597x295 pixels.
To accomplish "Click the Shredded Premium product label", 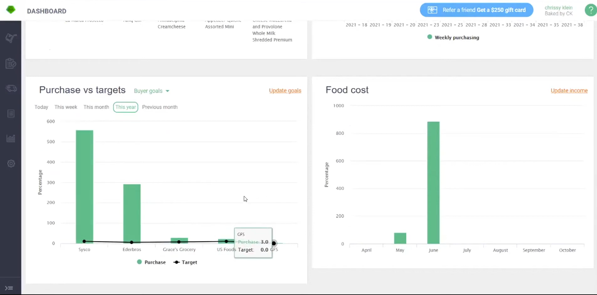I will point(272,40).
